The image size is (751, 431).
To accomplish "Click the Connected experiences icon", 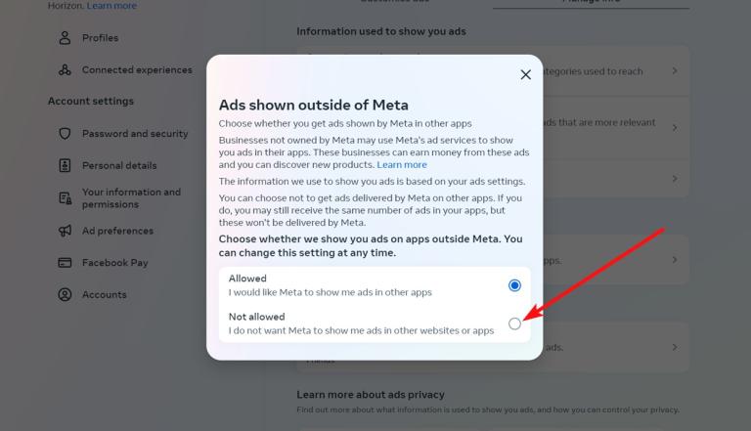I will point(65,70).
